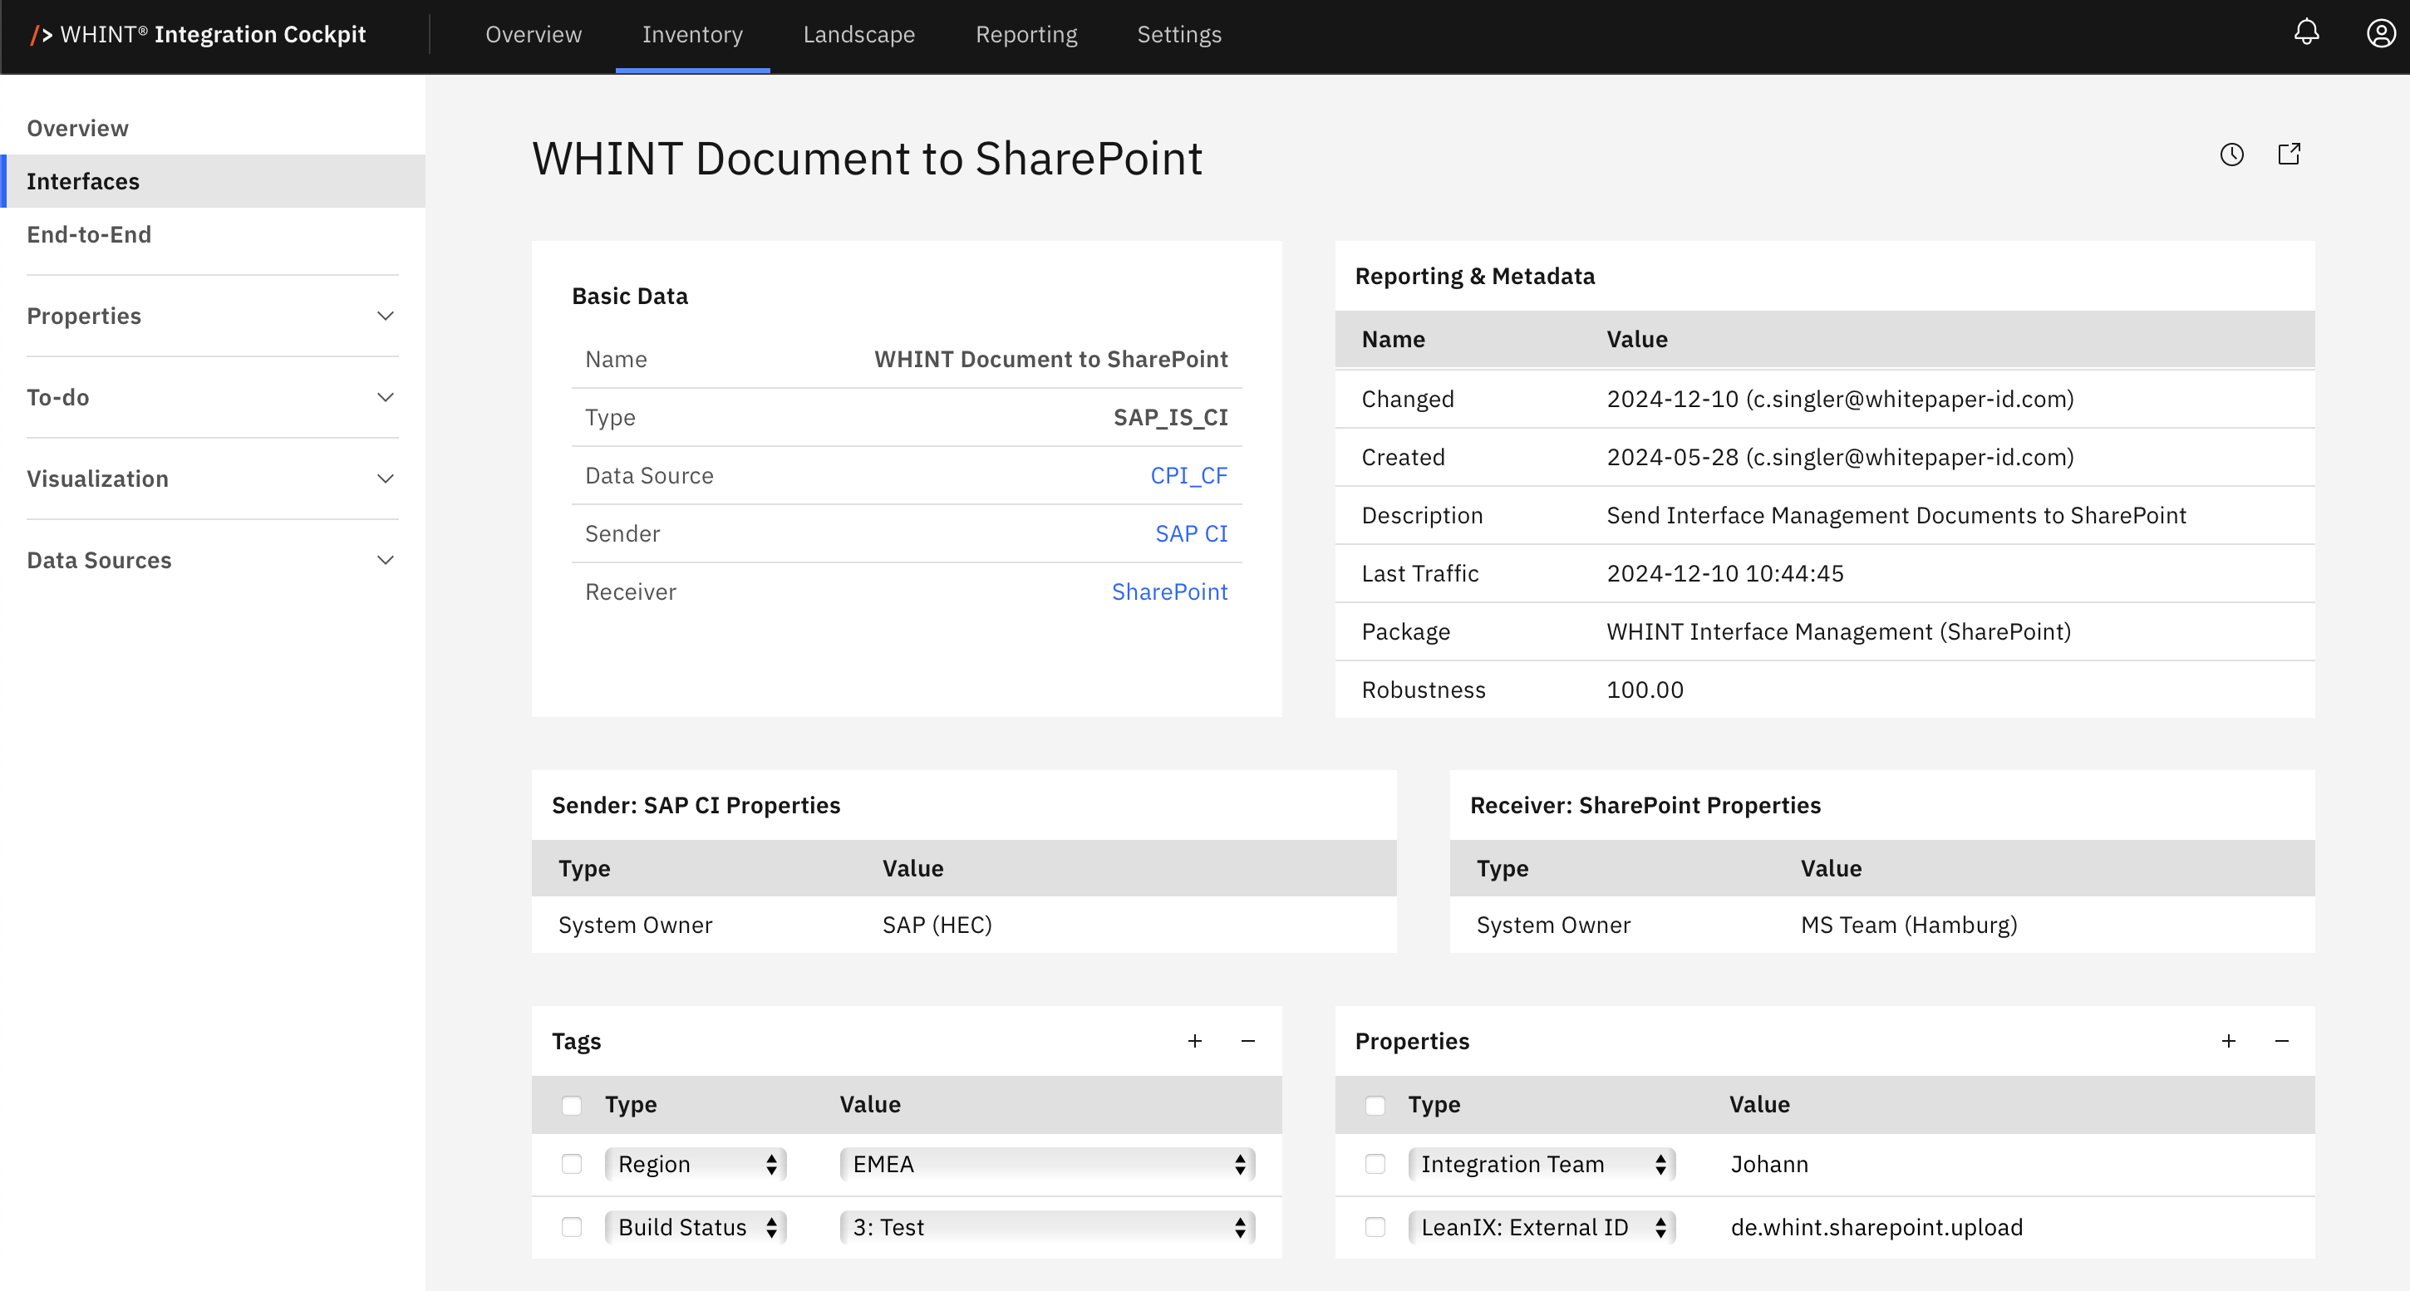Open the CPI_CF data source link
The image size is (2410, 1291).
pyautogui.click(x=1188, y=475)
